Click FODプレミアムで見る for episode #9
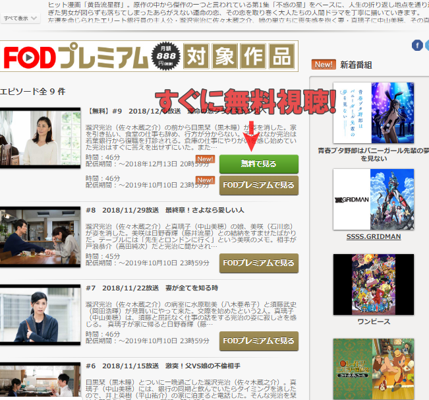429x400 pixels. tap(259, 185)
